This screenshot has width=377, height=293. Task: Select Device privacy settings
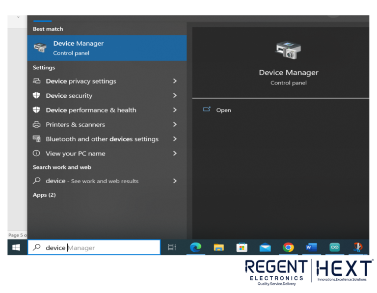(81, 81)
